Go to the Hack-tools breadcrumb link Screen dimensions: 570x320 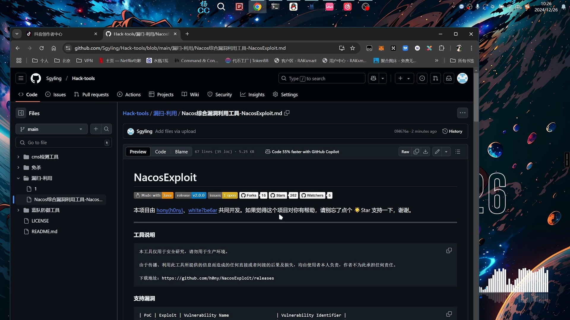pyautogui.click(x=136, y=113)
